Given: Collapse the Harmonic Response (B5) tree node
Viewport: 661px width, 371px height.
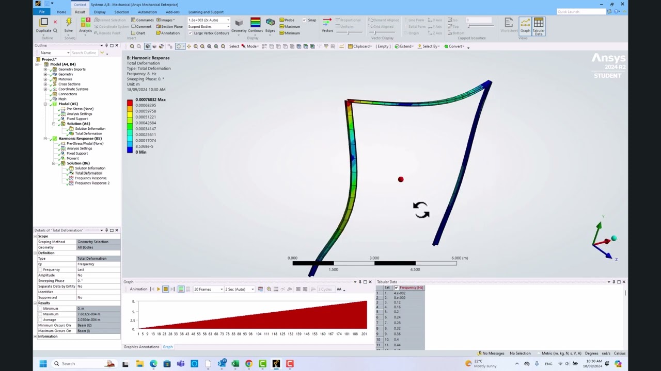Looking at the screenshot, I should point(45,139).
